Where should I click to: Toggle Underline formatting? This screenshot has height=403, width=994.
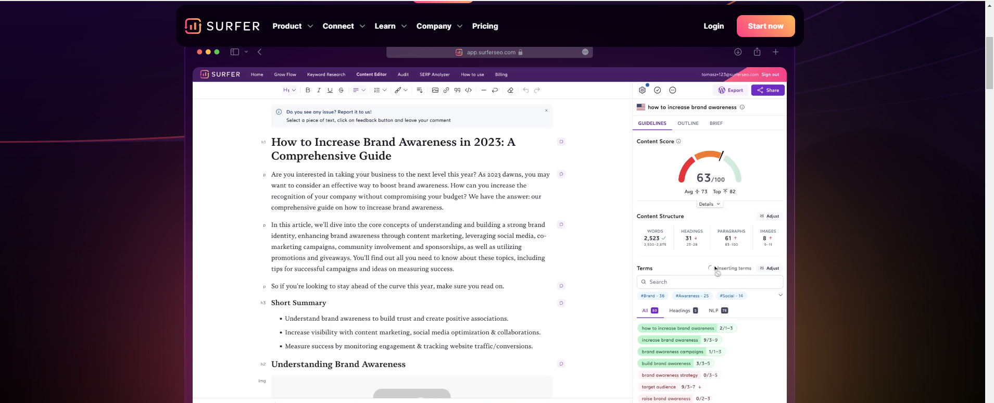(x=330, y=90)
